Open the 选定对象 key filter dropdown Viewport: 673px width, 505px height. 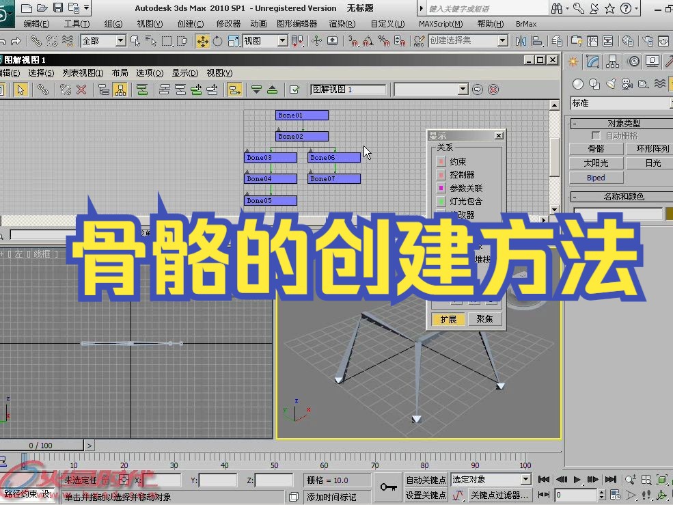(x=526, y=479)
